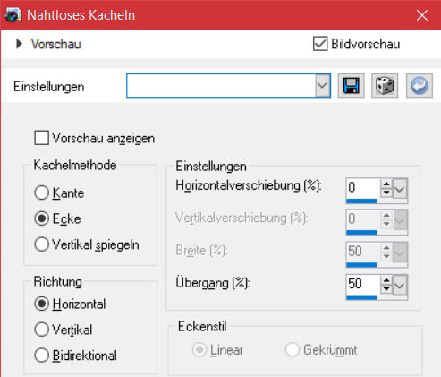Toggle the Bildvorschau checkbox

coord(320,44)
